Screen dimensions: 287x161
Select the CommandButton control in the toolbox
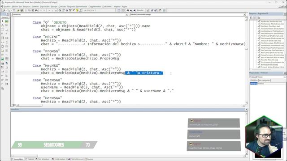(x=7, y=30)
